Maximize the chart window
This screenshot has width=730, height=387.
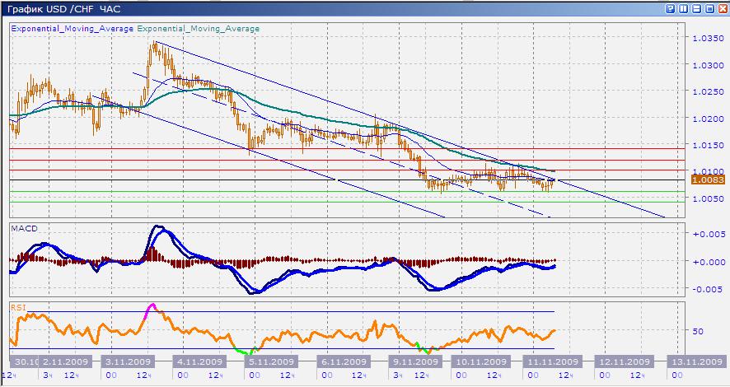tap(708, 8)
